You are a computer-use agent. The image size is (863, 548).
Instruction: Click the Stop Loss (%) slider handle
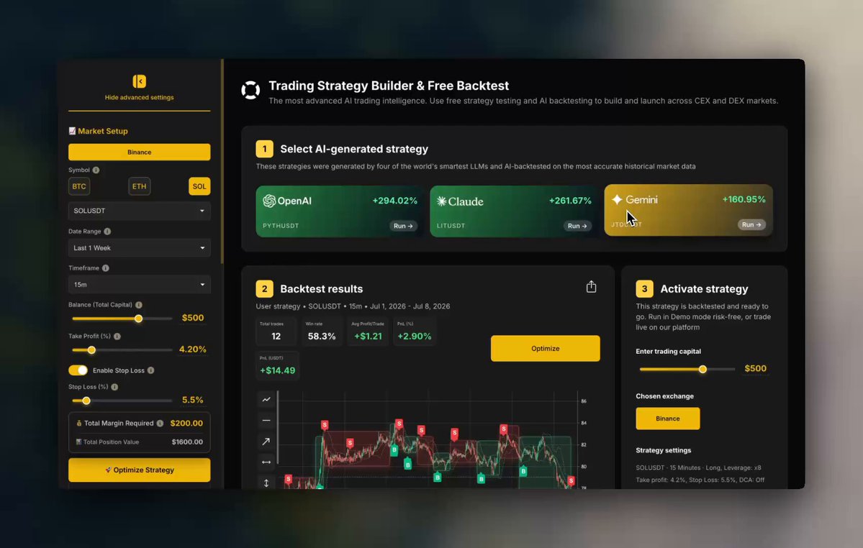[x=86, y=401]
